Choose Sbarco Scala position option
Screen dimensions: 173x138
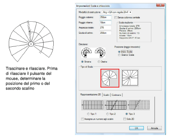(119, 55)
